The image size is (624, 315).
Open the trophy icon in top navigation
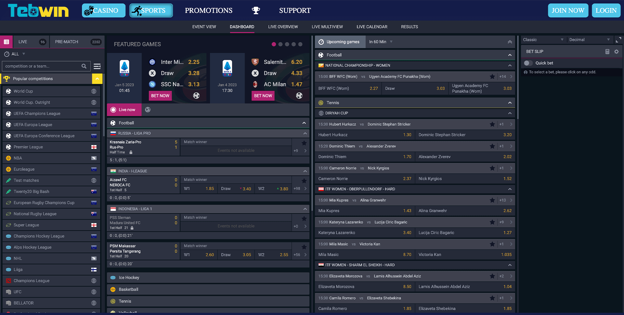pyautogui.click(x=256, y=10)
